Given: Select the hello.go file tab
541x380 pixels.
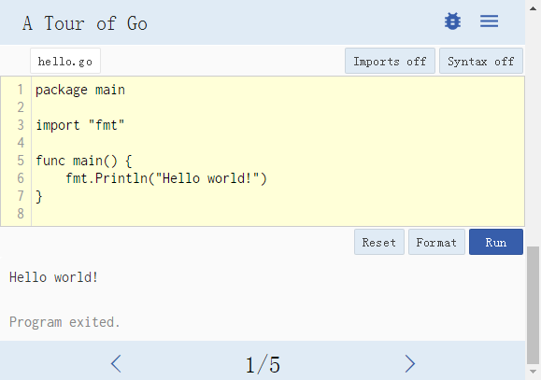Looking at the screenshot, I should tap(65, 61).
